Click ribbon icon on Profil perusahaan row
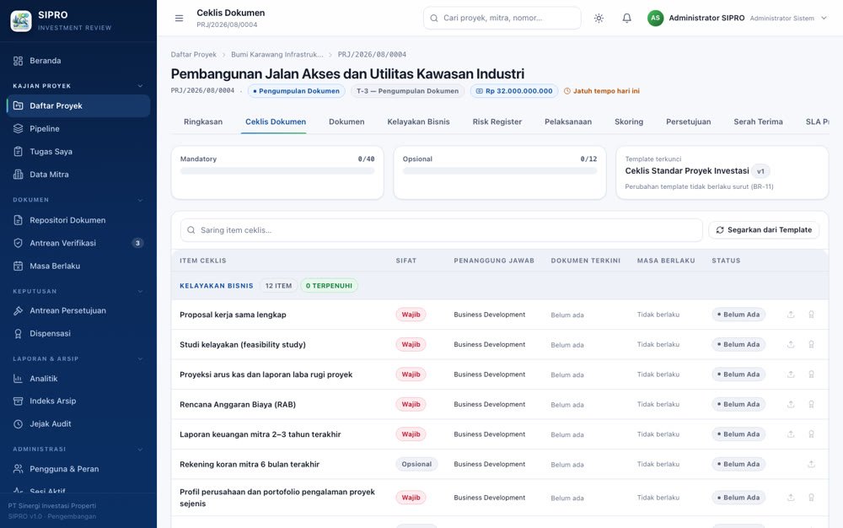Viewport: 843px width, 528px height. tap(811, 498)
